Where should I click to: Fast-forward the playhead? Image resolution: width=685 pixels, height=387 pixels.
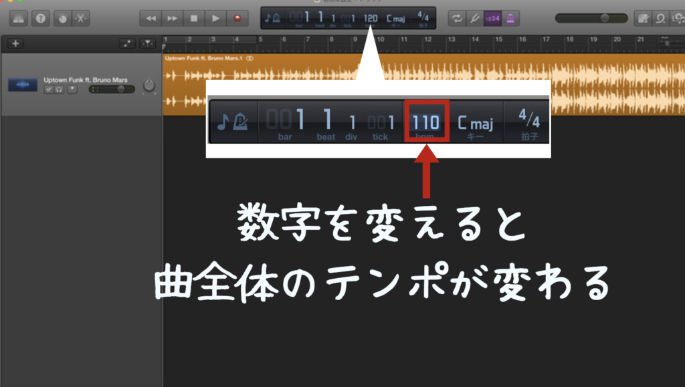[172, 19]
